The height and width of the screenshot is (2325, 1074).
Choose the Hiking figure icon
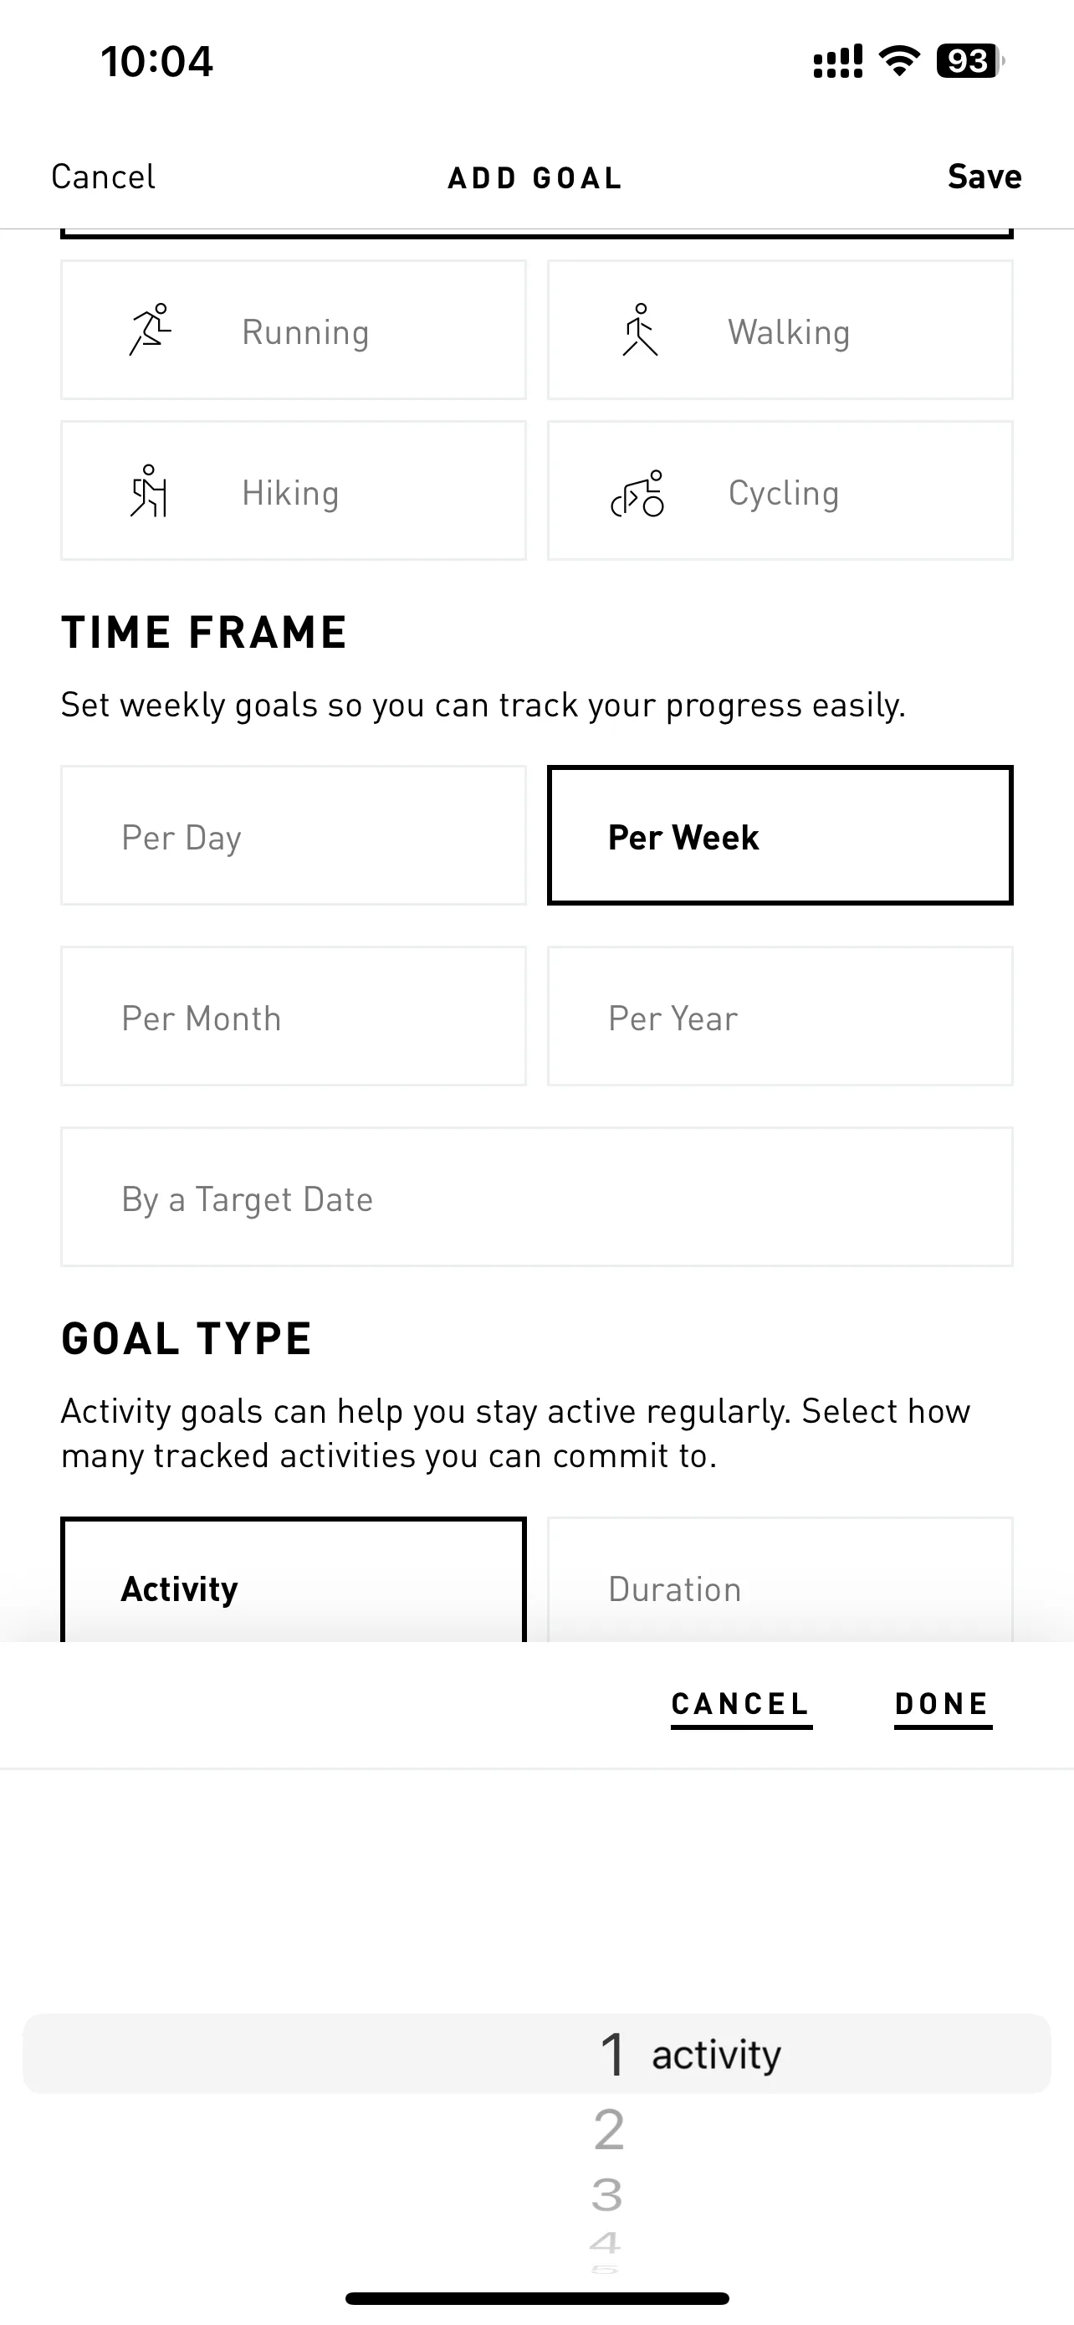pos(149,491)
